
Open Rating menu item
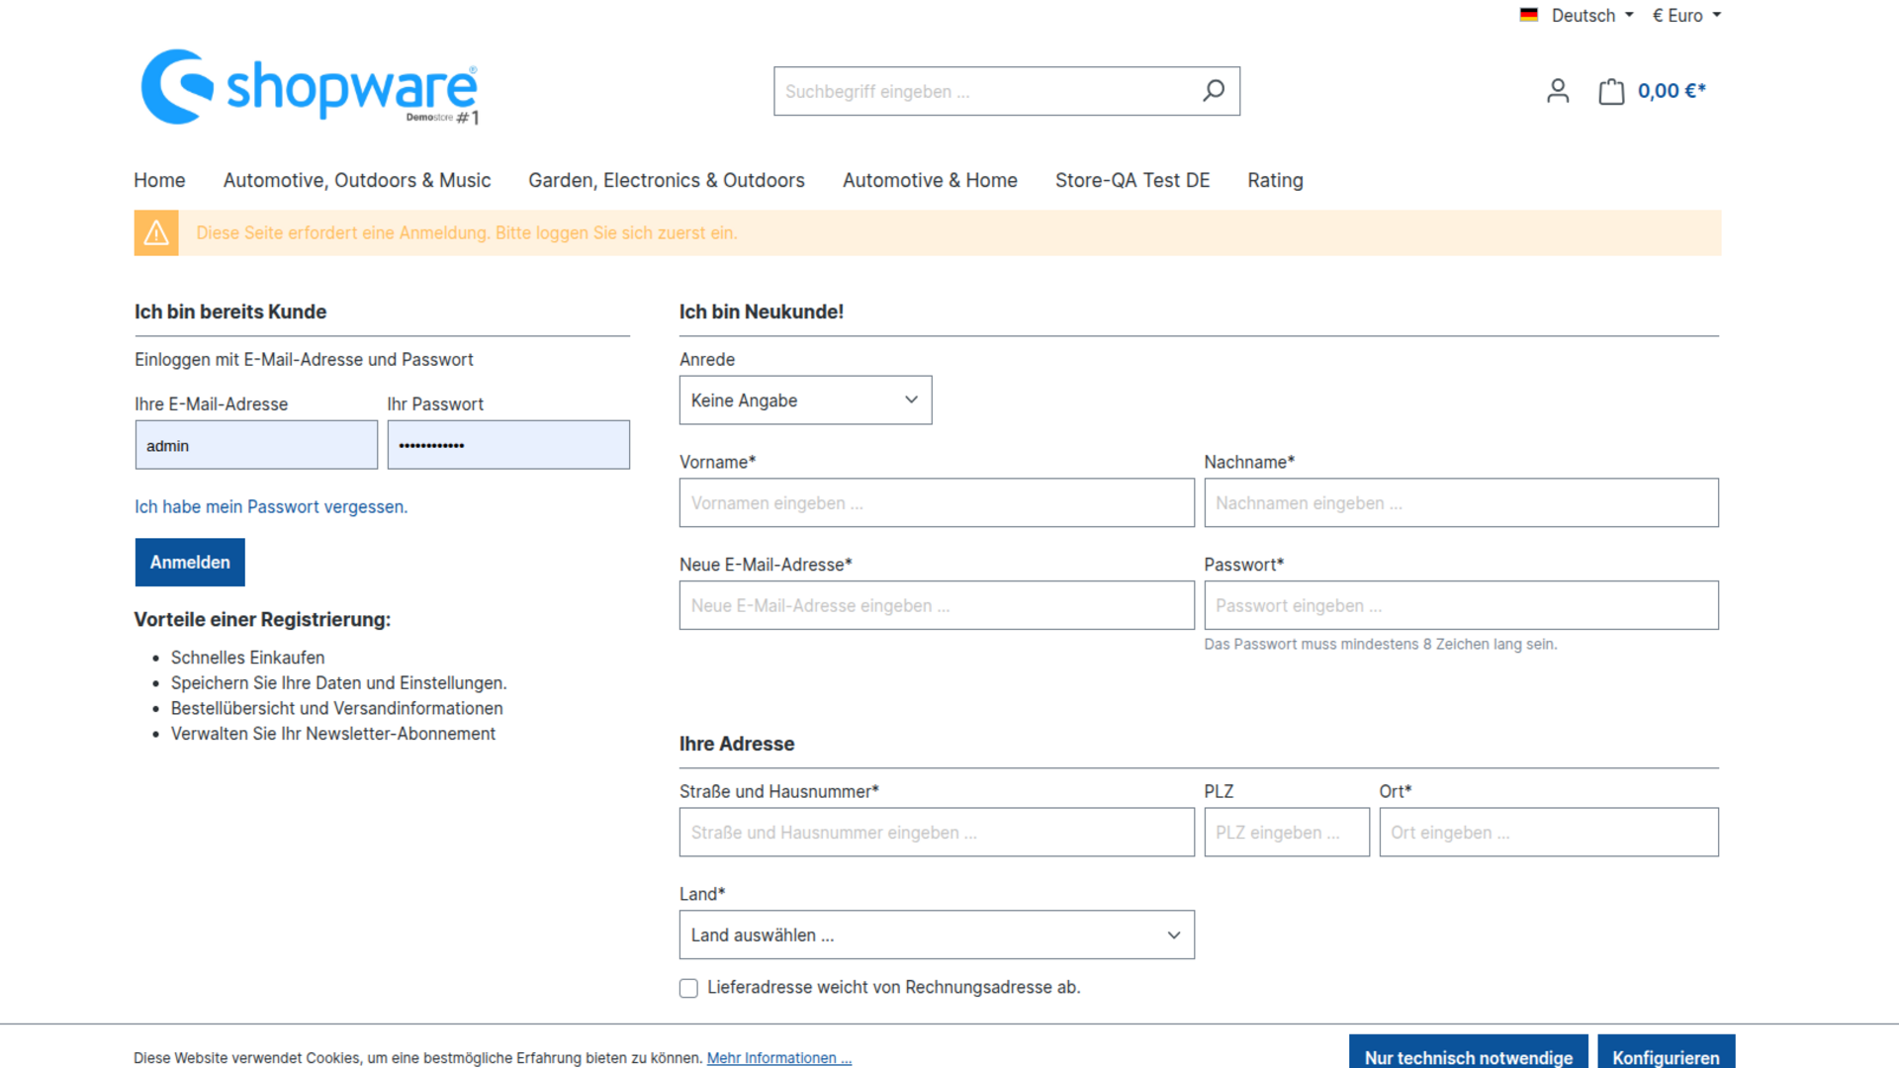pos(1275,180)
